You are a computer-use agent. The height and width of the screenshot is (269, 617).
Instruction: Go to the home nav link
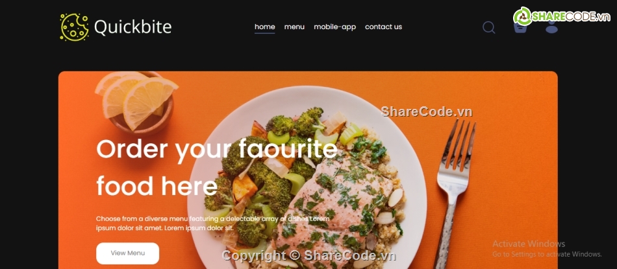[x=264, y=27]
